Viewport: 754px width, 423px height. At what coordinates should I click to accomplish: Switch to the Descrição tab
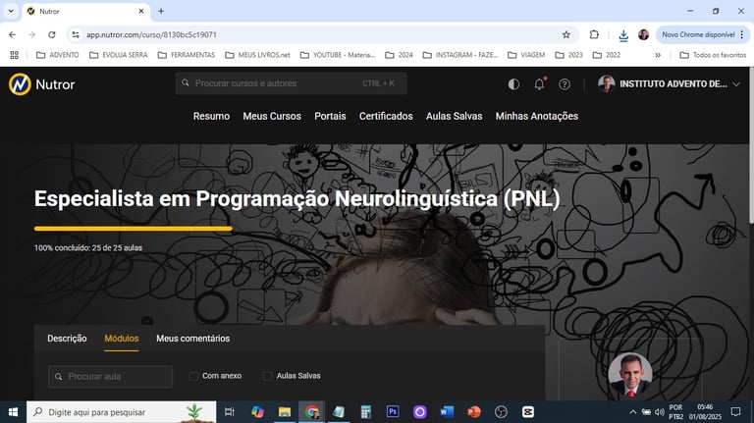[67, 339]
